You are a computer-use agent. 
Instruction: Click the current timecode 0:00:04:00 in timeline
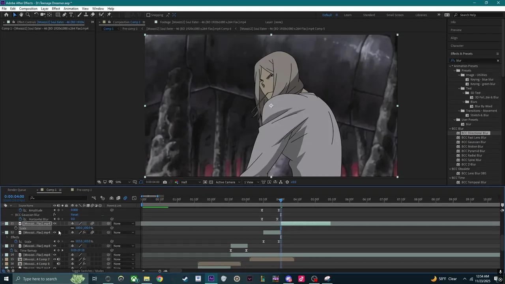pos(14,196)
